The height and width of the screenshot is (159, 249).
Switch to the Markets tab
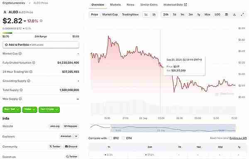115,5
